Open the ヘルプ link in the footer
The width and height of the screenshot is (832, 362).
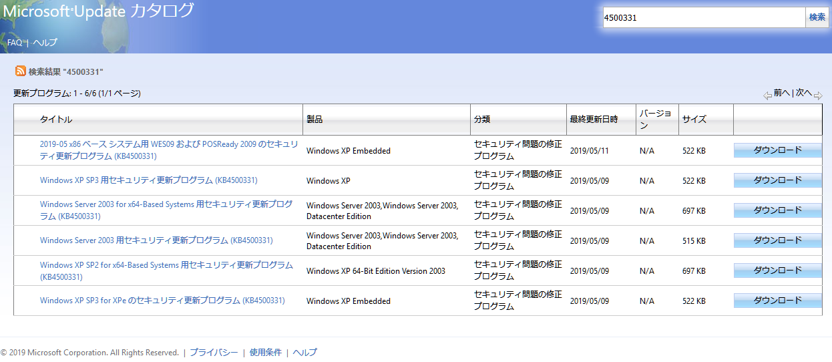305,353
